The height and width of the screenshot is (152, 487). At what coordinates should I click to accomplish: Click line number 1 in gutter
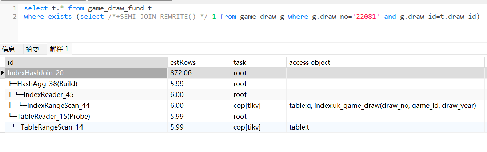[x=14, y=8]
